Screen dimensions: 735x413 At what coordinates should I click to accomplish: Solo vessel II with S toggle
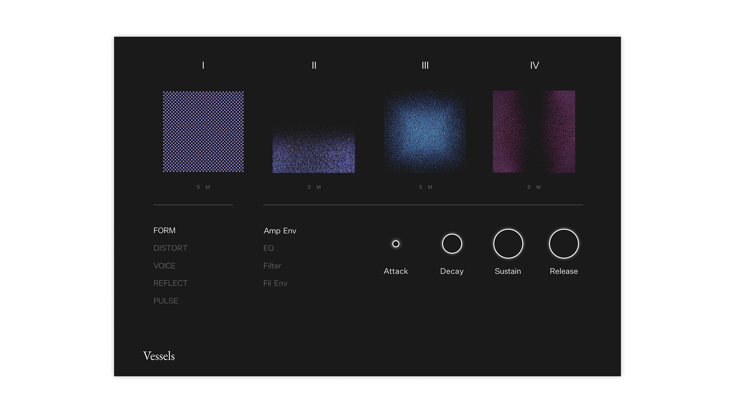309,187
